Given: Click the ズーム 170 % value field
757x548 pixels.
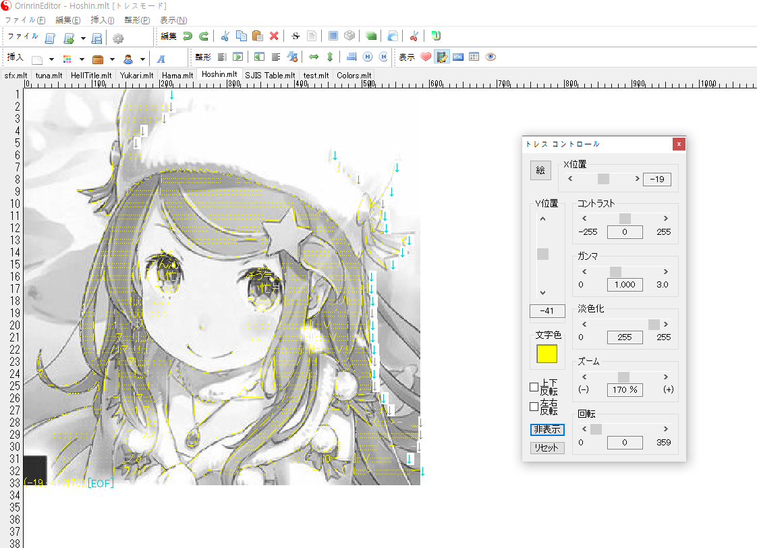Looking at the screenshot, I should (625, 389).
